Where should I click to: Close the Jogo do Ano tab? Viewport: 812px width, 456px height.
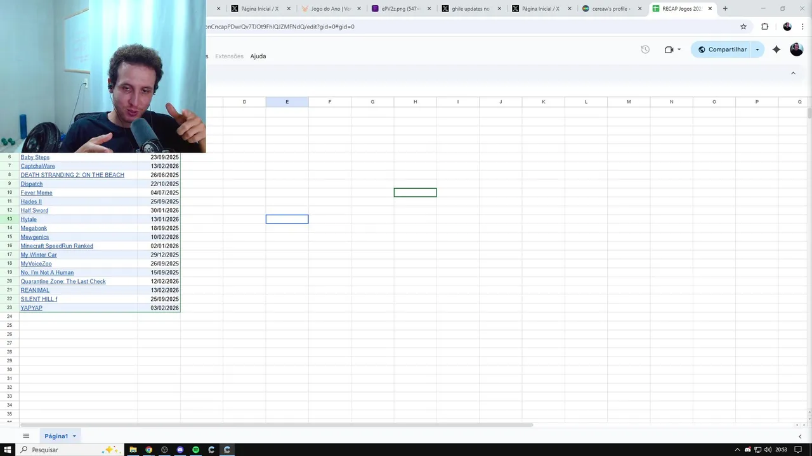click(359, 9)
